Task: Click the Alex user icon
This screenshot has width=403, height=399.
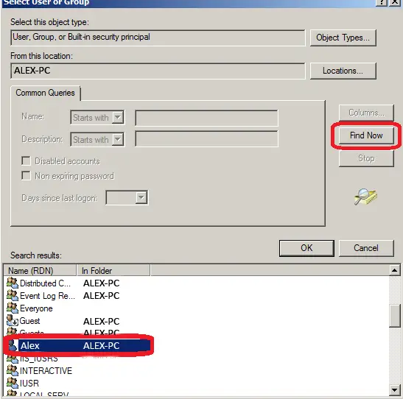Action: (x=13, y=345)
